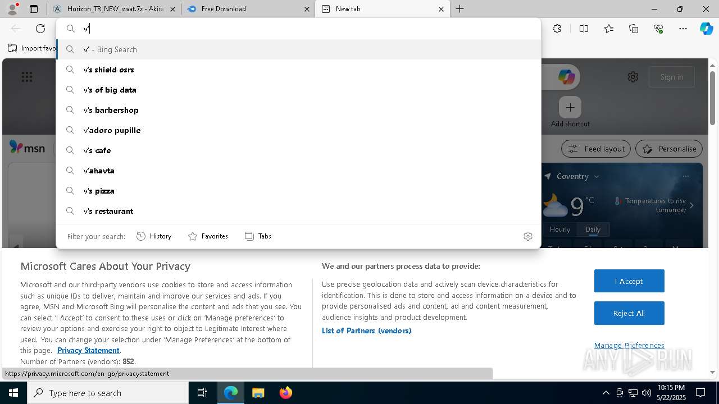The width and height of the screenshot is (719, 404).
Task: Refresh the page with reload icon
Action: pos(40,29)
